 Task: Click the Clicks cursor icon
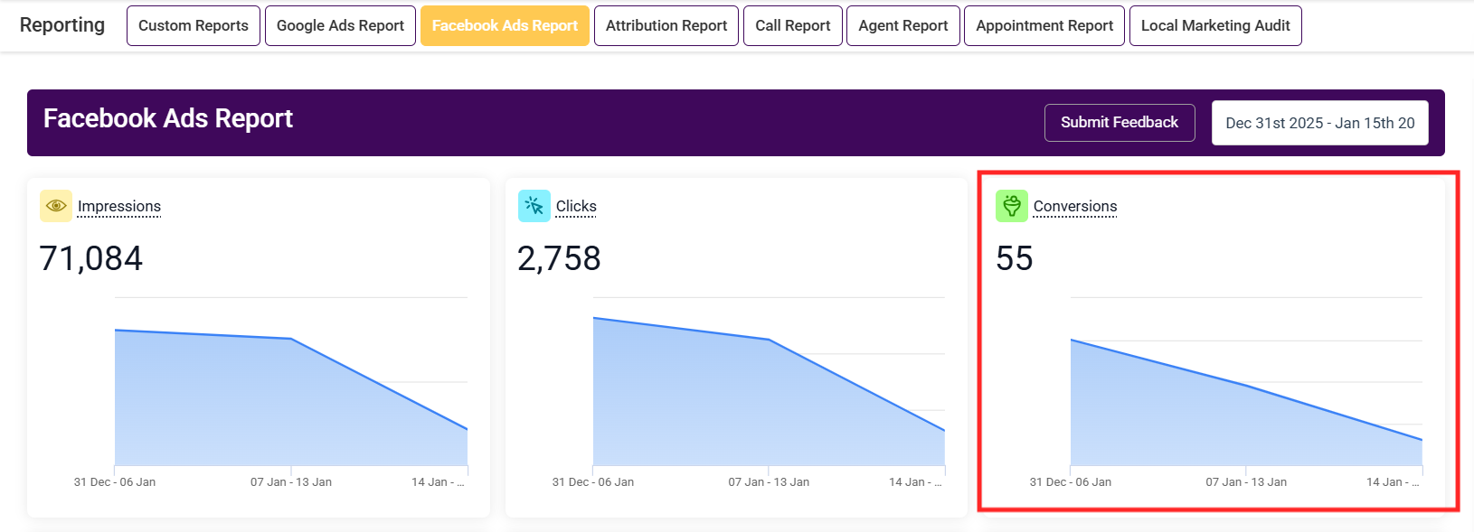click(534, 206)
